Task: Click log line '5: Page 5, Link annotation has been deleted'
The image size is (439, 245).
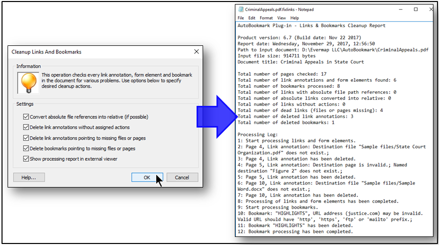Action: (x=296, y=177)
